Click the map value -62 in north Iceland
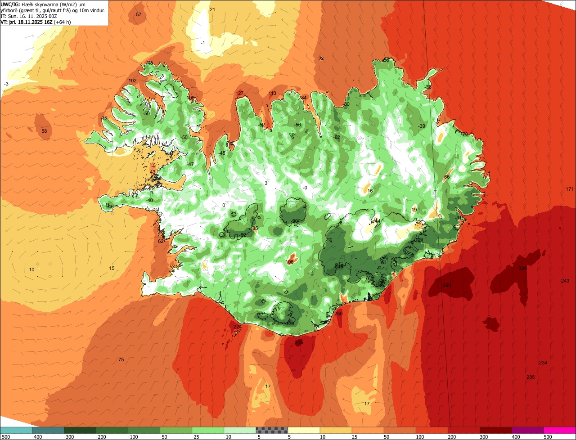This screenshot has width=576, height=440. tap(336, 137)
